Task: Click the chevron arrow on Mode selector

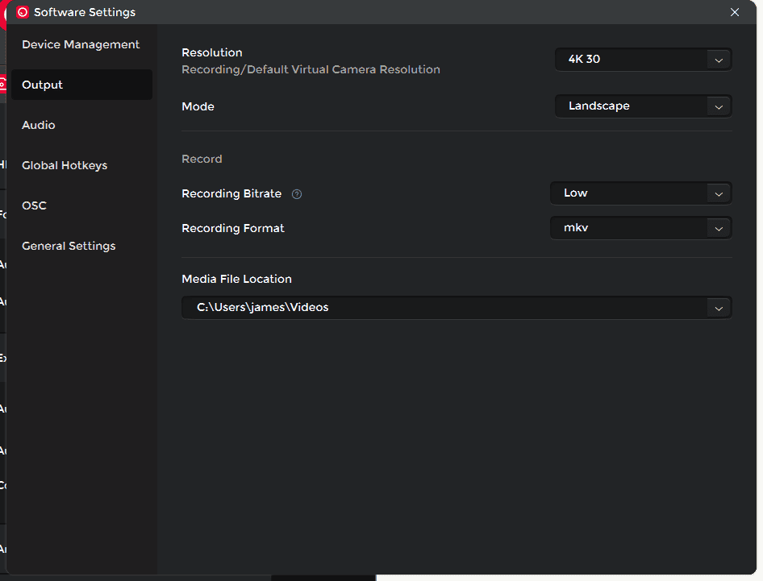Action: pos(718,106)
